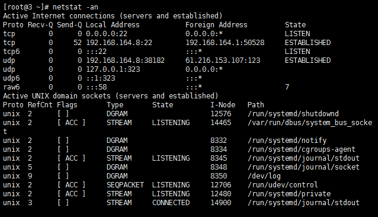This screenshot has width=378, height=217.
Task: Select the /run/systemd/notify path
Action: tap(287, 141)
